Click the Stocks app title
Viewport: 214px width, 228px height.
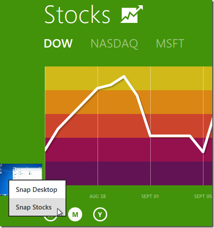[x=77, y=14]
